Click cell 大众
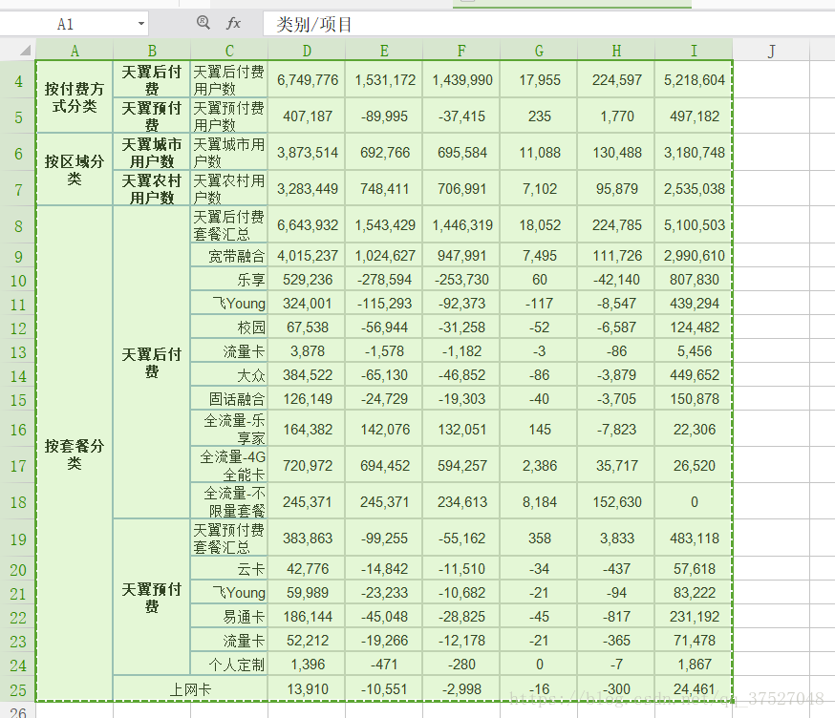The image size is (835, 718). tap(229, 374)
